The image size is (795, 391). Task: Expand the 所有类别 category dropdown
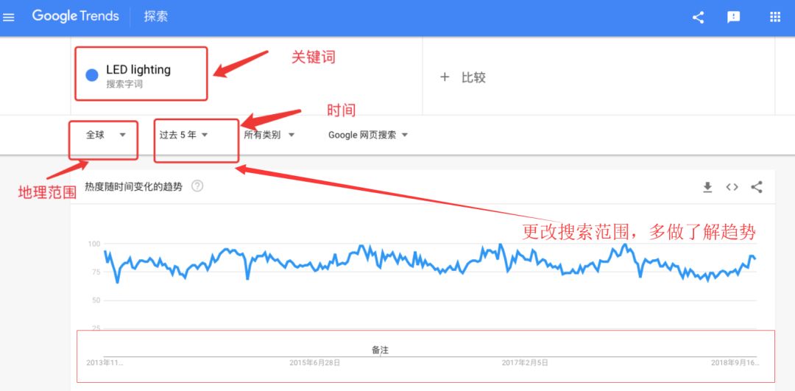tap(269, 135)
